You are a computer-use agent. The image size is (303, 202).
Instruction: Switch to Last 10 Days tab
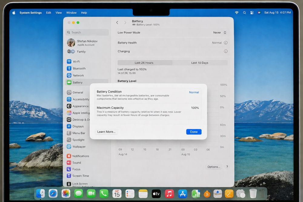coord(200,63)
